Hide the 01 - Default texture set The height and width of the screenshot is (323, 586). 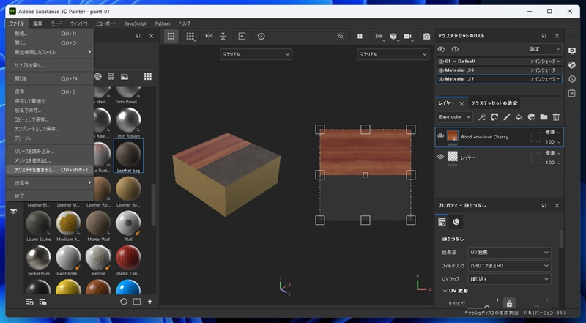click(x=442, y=62)
